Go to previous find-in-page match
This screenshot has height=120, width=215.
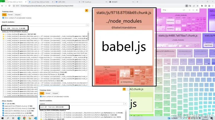pos(190,10)
